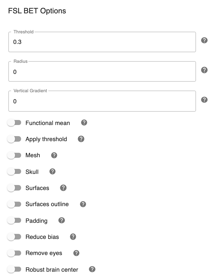Open Skull option help tooltip icon

[52, 172]
